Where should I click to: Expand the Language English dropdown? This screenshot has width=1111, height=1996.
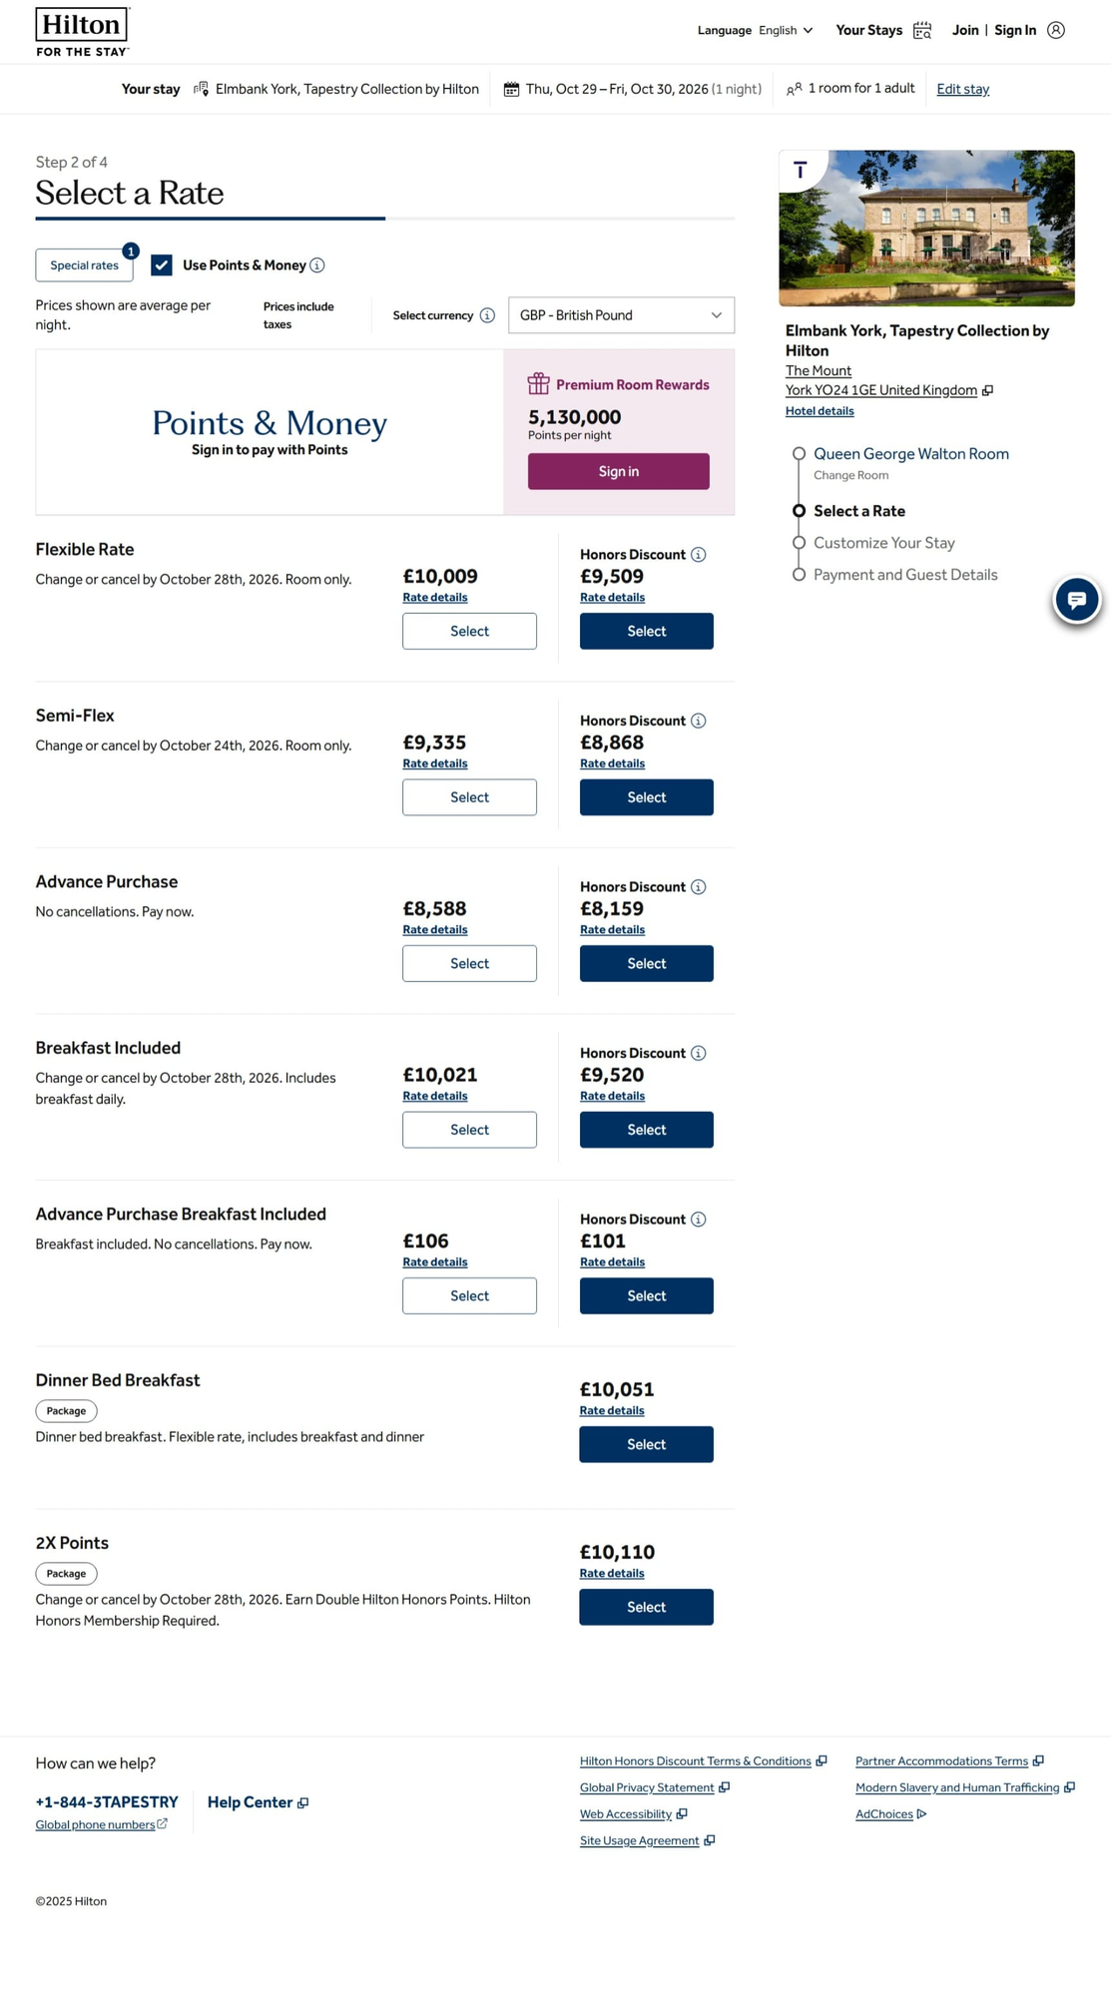[x=786, y=31]
